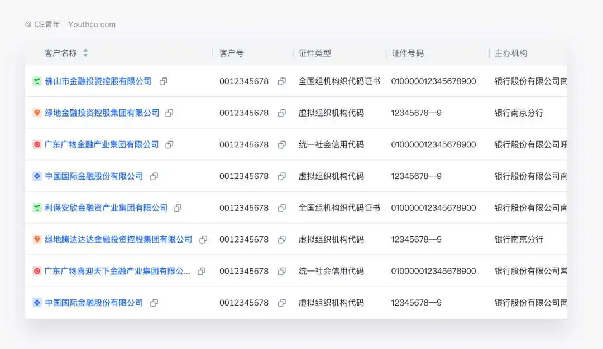The height and width of the screenshot is (349, 603).
Task: Click copy icon beside 广东广物金融产业集团有限公司
Action: 169,145
